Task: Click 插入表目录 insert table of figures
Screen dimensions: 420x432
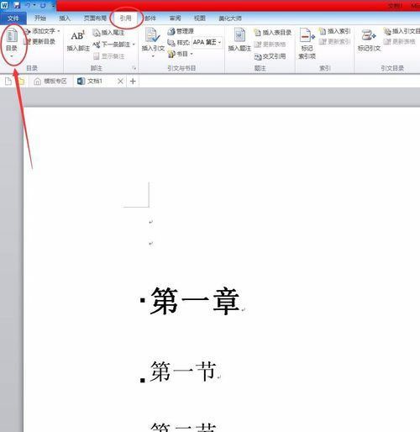Action: click(x=273, y=32)
